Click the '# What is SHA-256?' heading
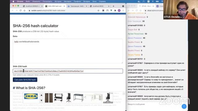Screen dimensions: 198x111 pyautogui.click(x=29, y=88)
